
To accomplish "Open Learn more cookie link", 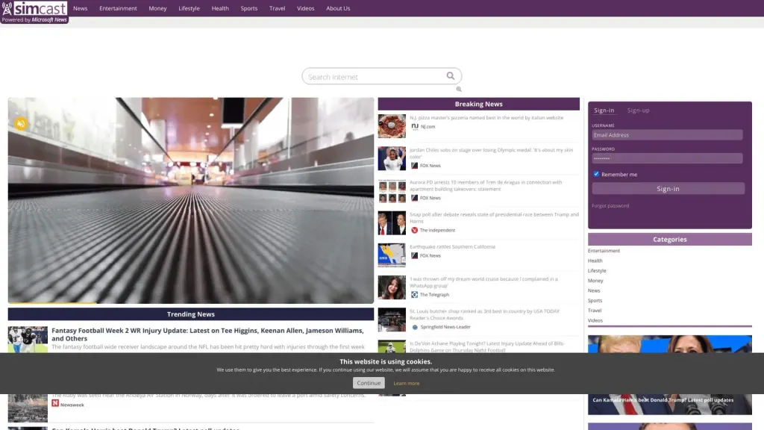I will pos(407,383).
